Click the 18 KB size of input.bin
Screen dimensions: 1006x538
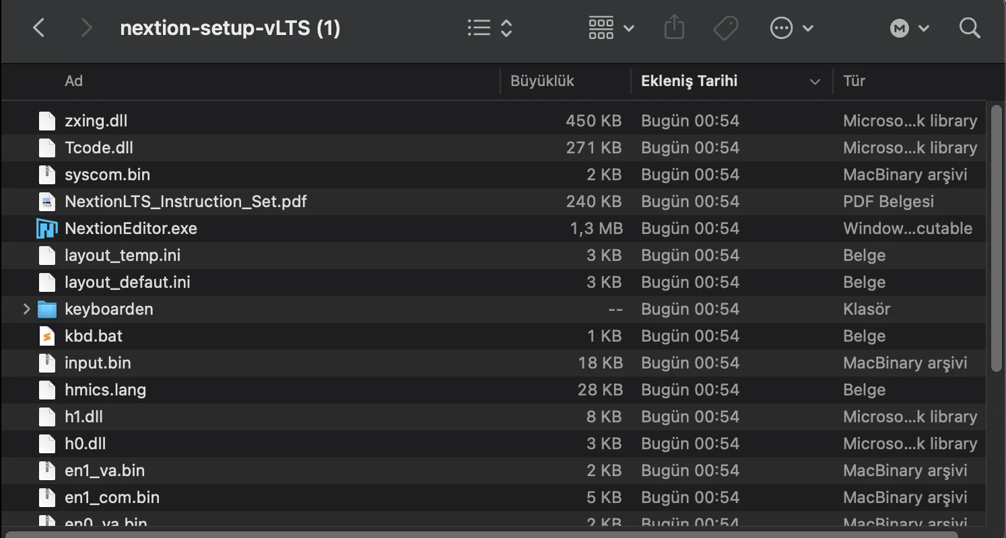pyautogui.click(x=600, y=363)
